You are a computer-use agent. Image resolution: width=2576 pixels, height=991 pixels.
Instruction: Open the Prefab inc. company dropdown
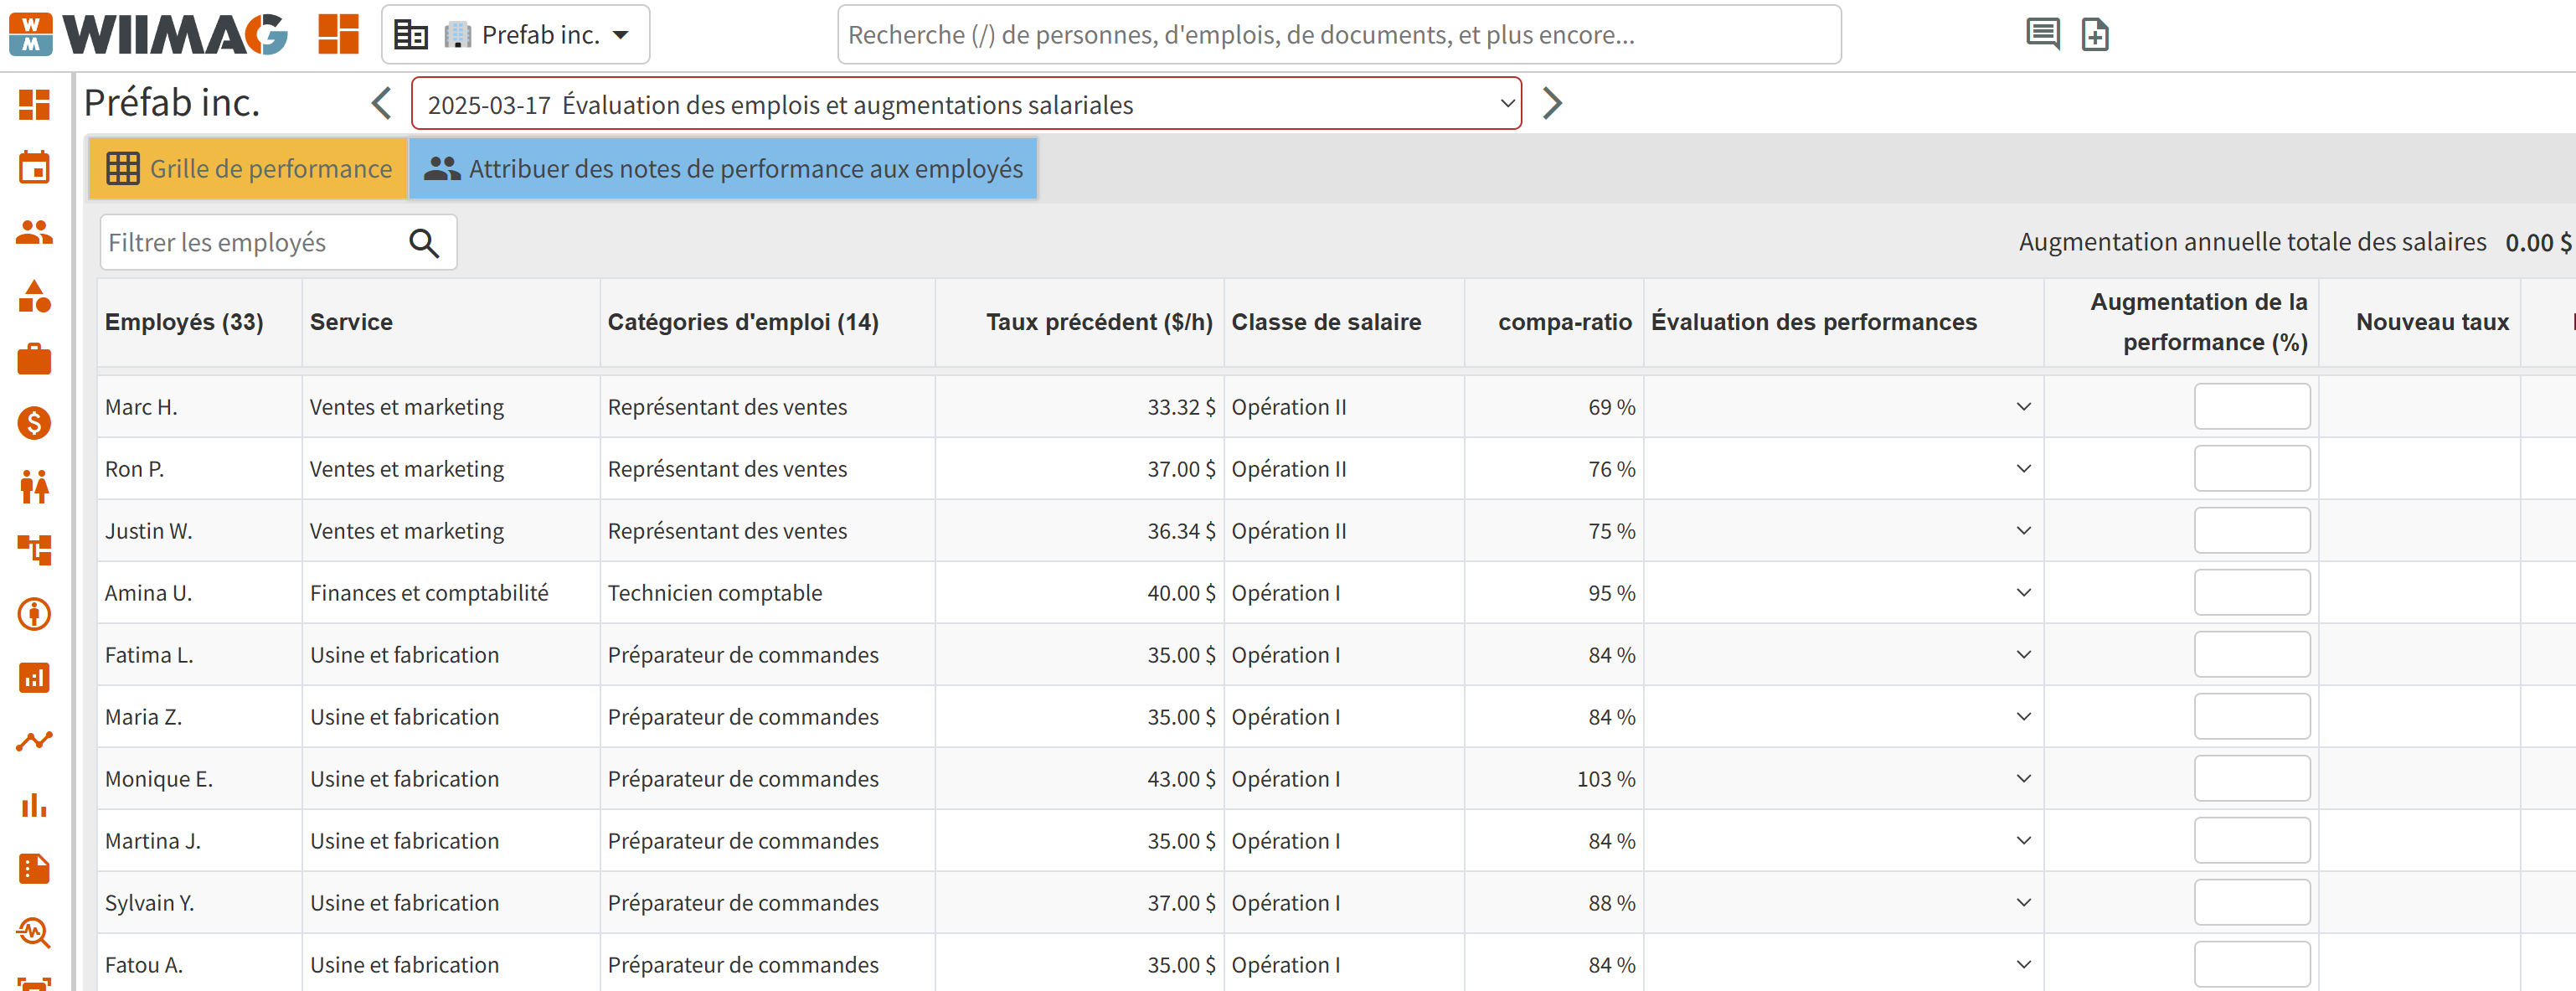tap(516, 35)
